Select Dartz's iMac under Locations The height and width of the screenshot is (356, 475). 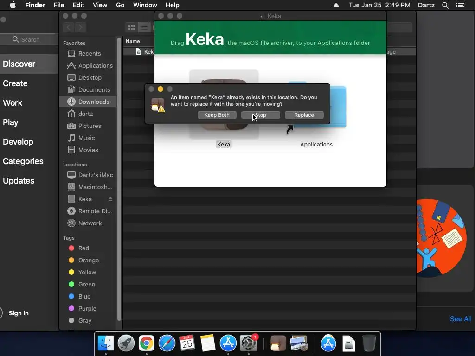point(90,175)
